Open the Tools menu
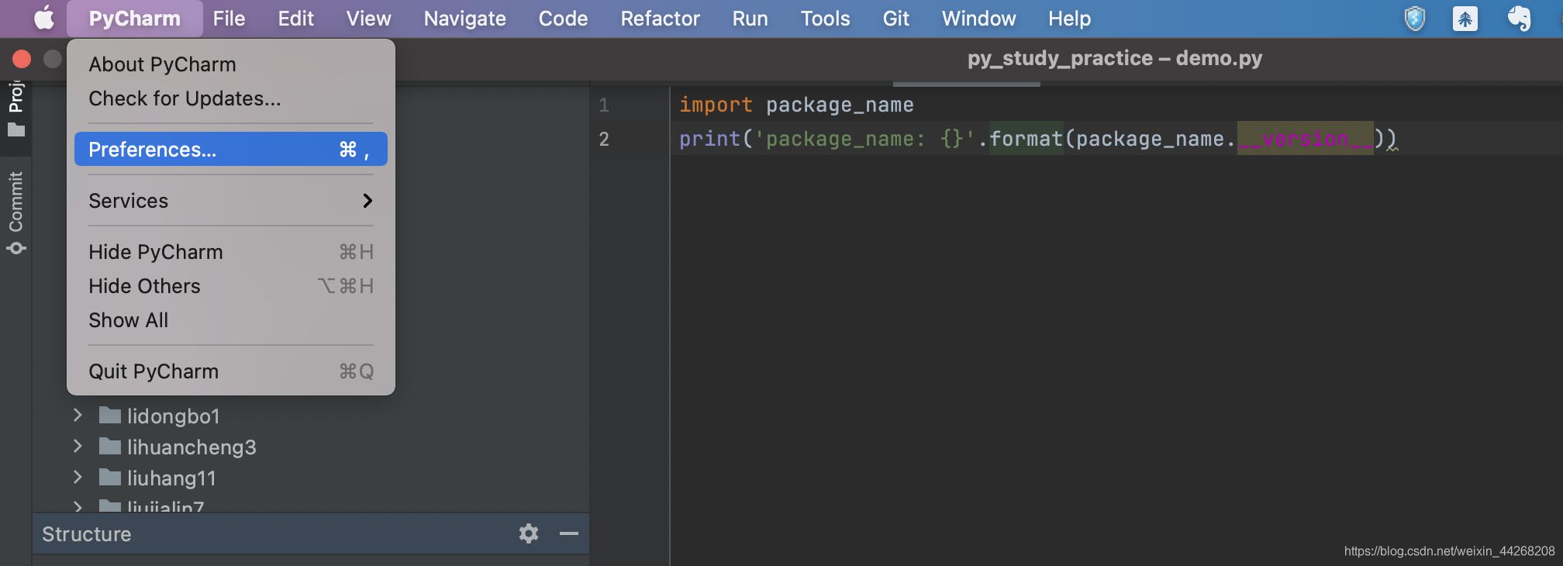The height and width of the screenshot is (566, 1563). tap(826, 19)
